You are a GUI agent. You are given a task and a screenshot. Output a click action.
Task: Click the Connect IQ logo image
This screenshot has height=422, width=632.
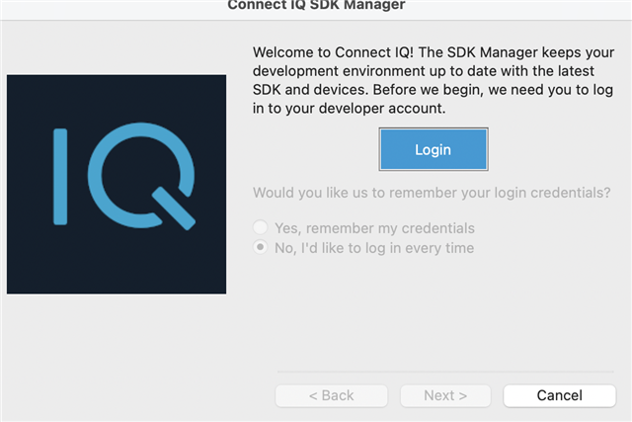(x=117, y=184)
